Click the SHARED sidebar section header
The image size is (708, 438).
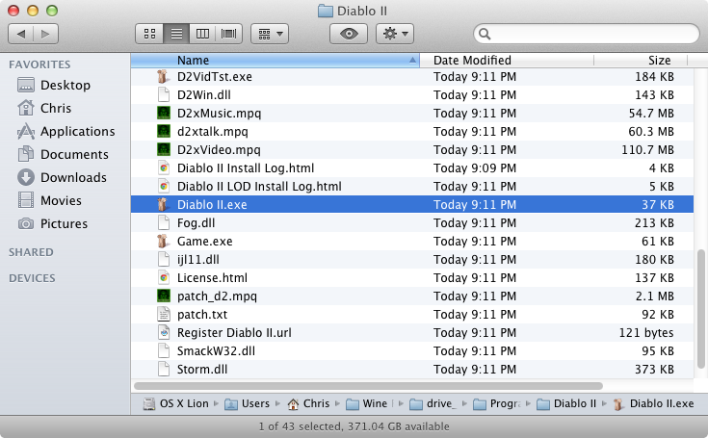31,252
